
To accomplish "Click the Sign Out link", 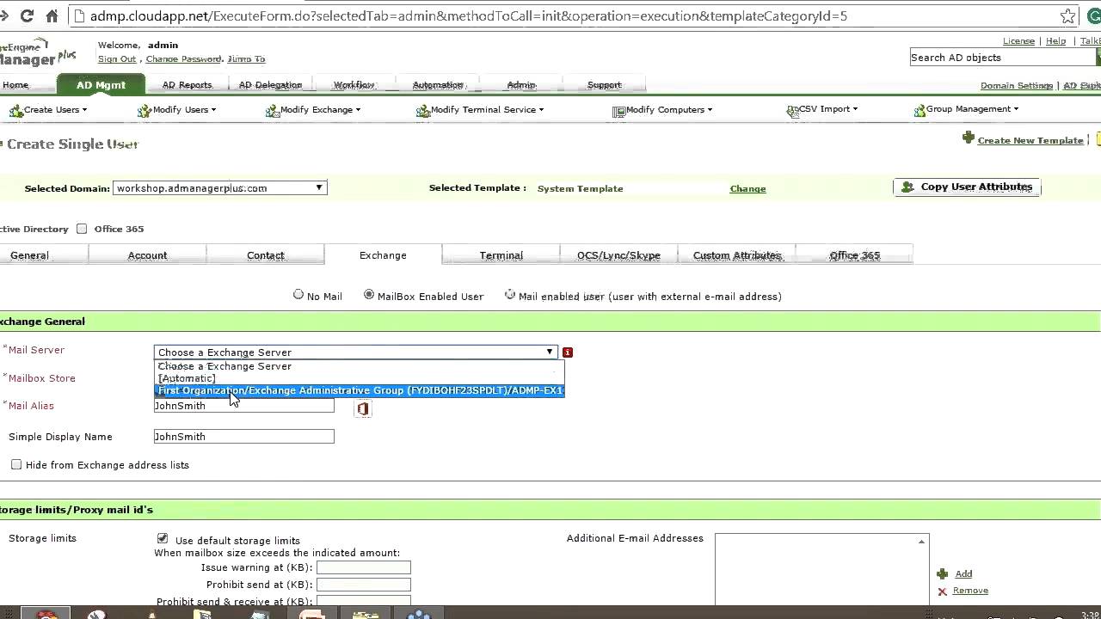I will 117,59.
